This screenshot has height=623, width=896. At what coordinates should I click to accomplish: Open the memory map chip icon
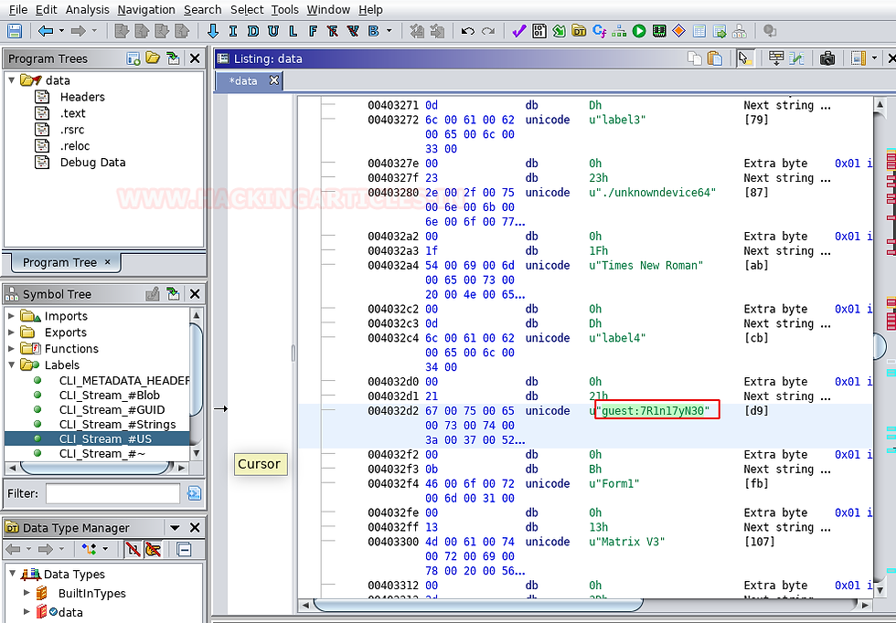pyautogui.click(x=659, y=31)
